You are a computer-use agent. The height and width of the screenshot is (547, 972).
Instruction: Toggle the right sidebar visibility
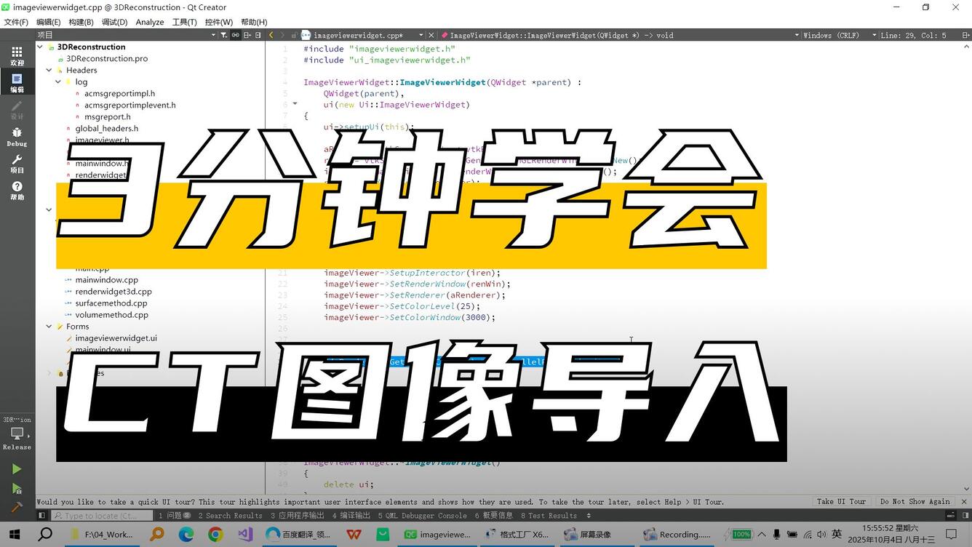point(965,515)
